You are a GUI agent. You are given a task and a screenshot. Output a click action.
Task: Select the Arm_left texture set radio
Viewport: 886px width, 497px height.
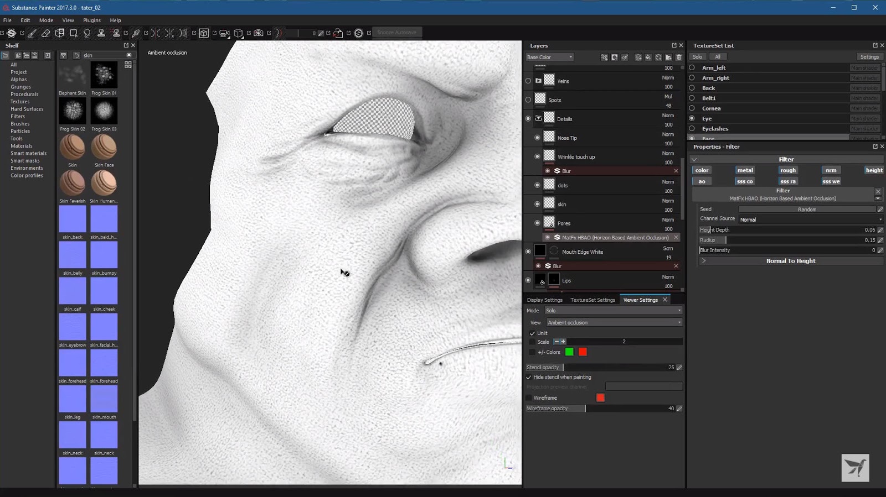[692, 67]
